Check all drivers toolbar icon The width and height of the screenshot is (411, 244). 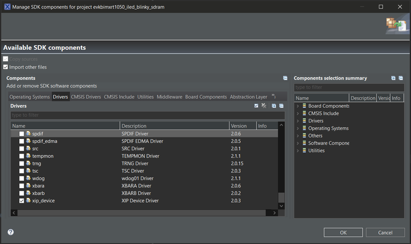(x=256, y=106)
